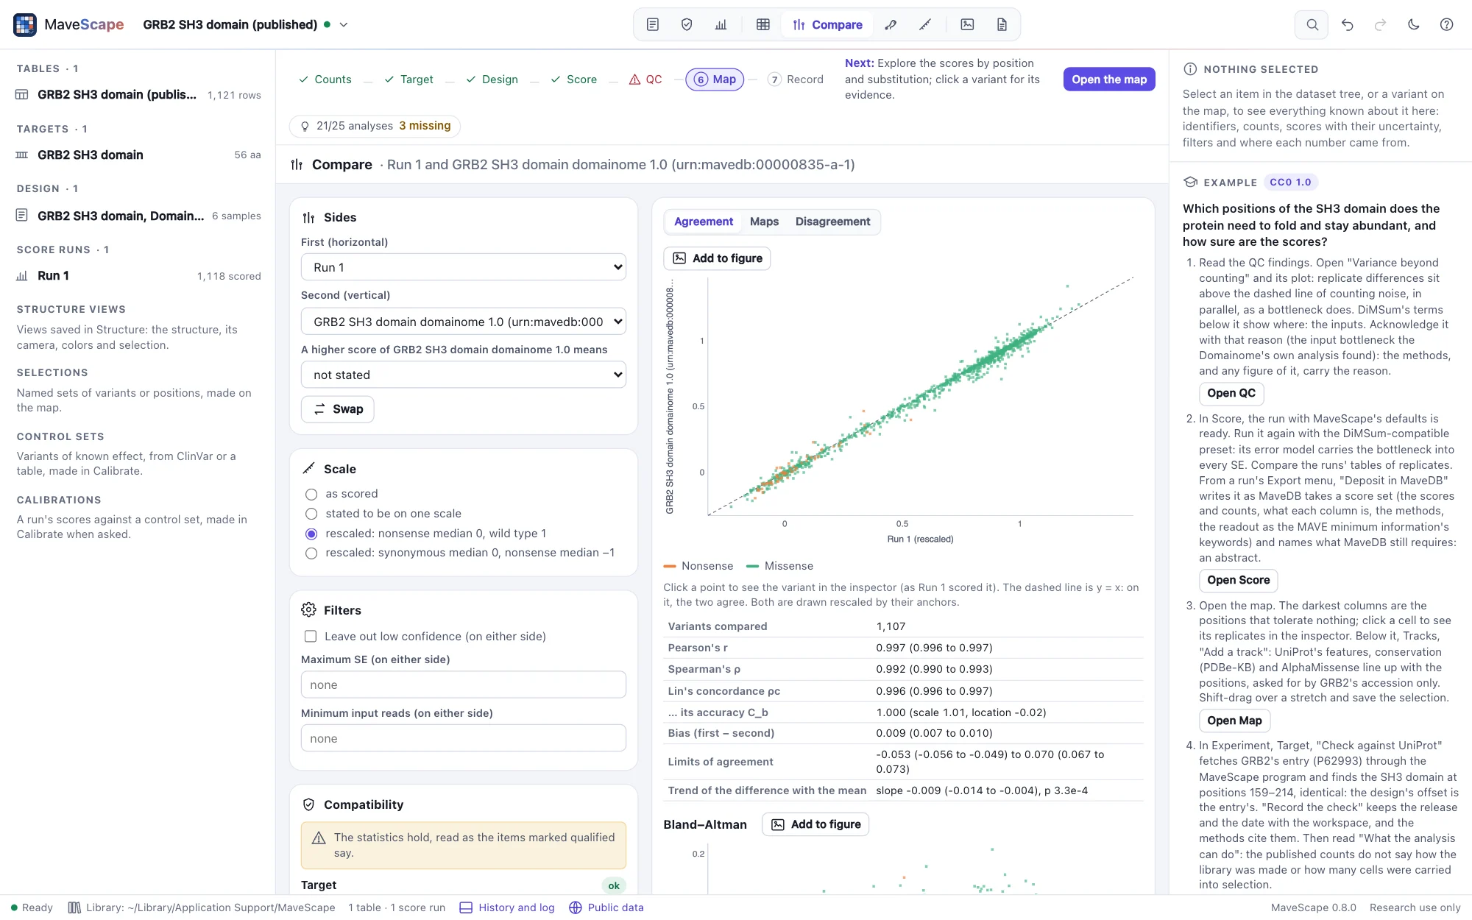This screenshot has width=1472, height=920.
Task: Click the Maximum SE input field
Action: click(x=464, y=684)
